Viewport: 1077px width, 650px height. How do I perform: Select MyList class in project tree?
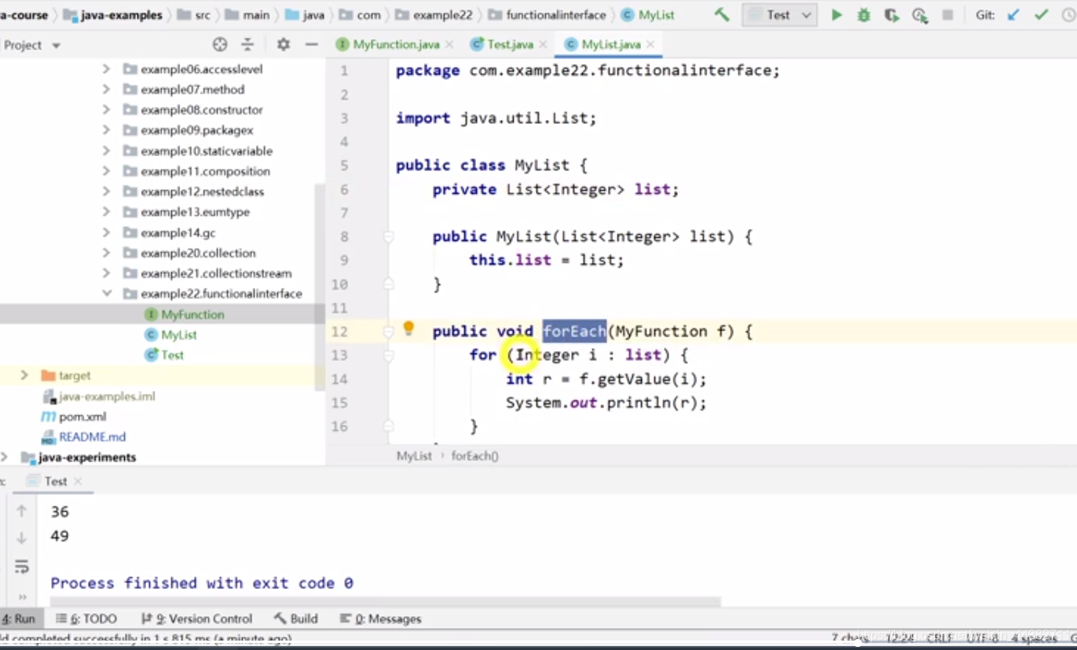[179, 334]
